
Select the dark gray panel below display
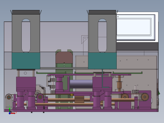click(138, 46)
